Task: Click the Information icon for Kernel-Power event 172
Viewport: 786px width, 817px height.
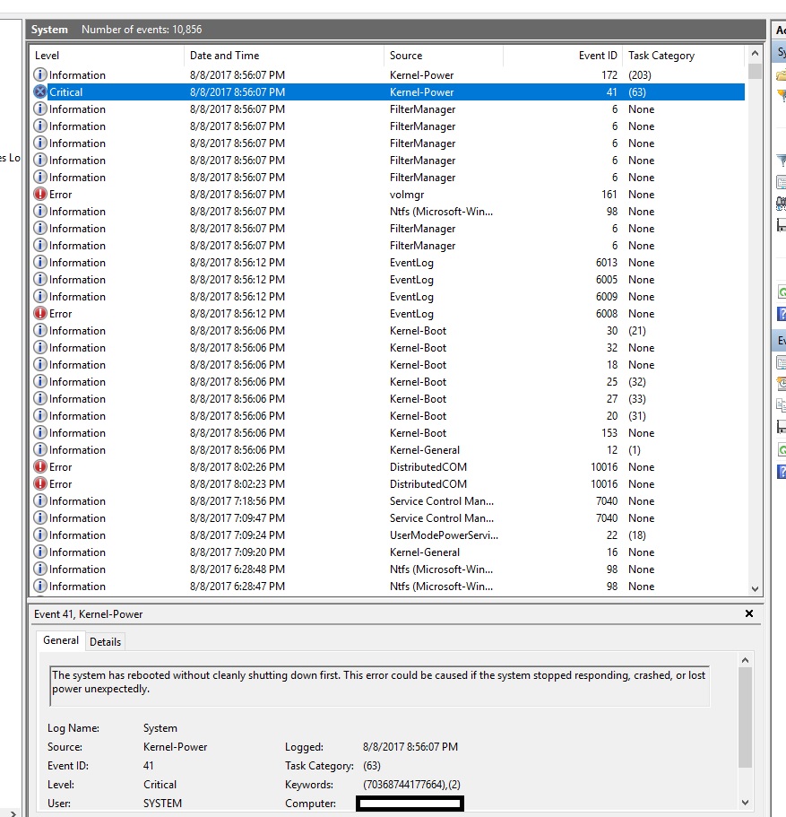Action: point(39,75)
